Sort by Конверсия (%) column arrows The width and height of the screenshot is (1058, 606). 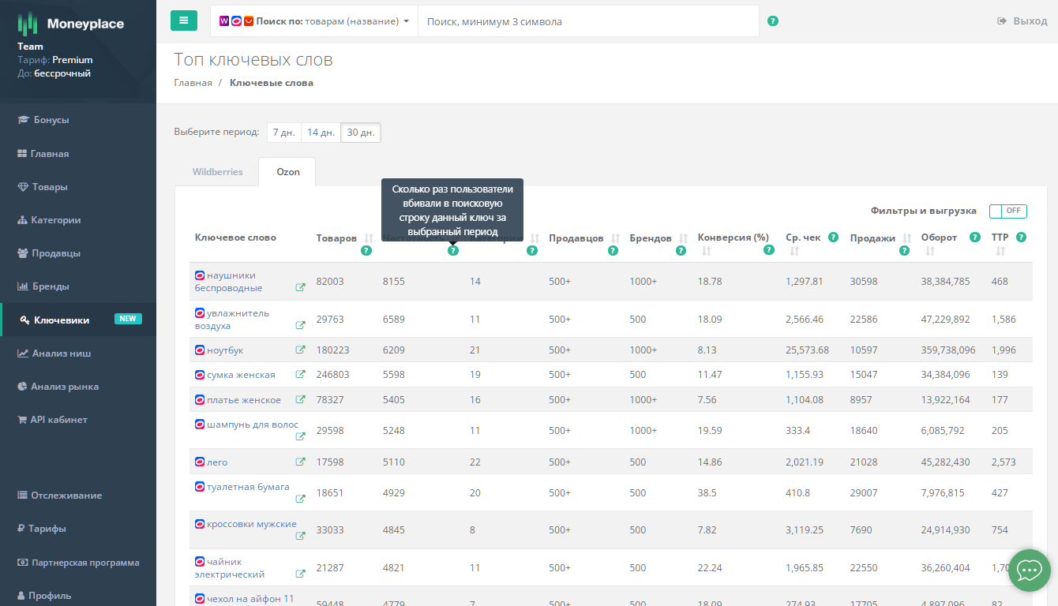tap(706, 251)
